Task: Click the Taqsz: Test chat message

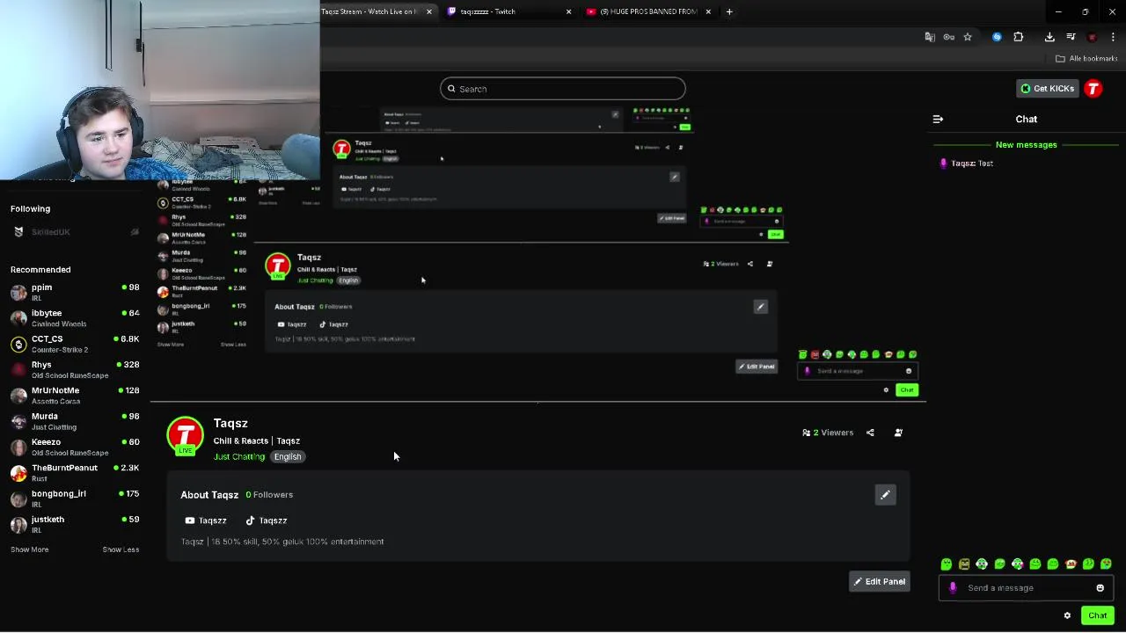Action: [x=968, y=164]
